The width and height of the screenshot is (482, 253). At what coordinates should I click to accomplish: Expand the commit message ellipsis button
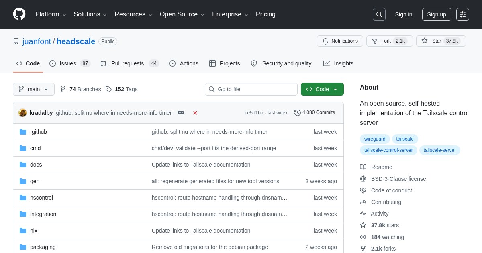coord(181,113)
